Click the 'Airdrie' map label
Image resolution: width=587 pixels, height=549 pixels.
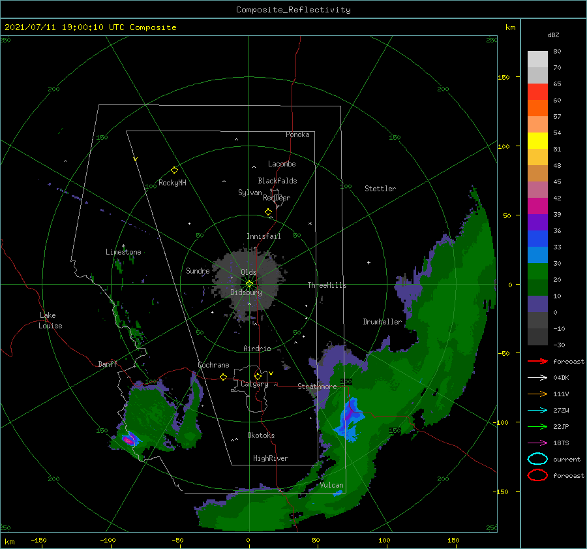(257, 349)
